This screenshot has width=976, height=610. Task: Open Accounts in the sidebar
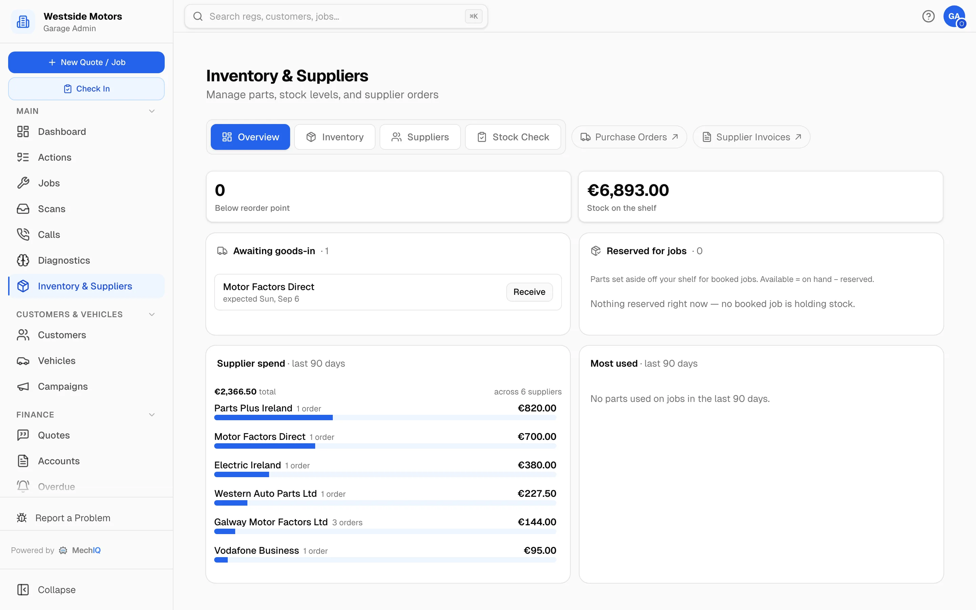point(86,461)
